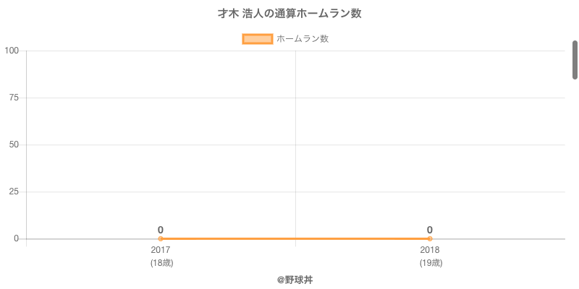Click the 50 y-axis tick label
Image resolution: width=579 pixels, height=289 pixels.
(14, 144)
